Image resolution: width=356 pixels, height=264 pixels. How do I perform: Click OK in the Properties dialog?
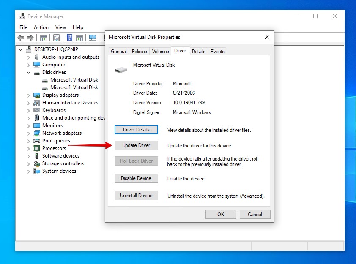[221, 214]
